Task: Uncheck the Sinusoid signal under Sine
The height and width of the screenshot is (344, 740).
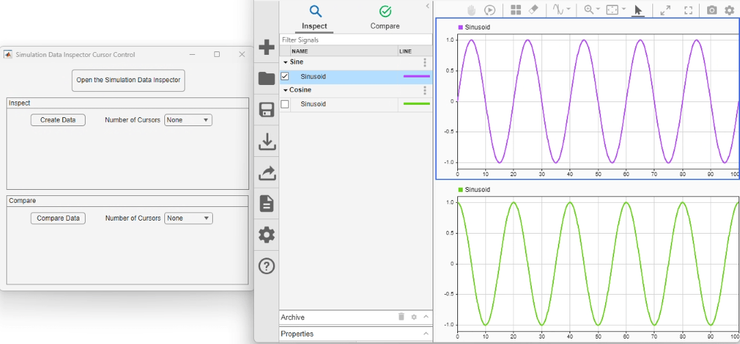Action: pyautogui.click(x=285, y=77)
